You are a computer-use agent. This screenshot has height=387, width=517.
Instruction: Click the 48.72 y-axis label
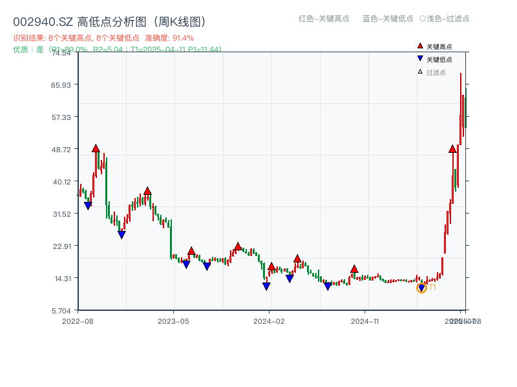[x=61, y=150]
